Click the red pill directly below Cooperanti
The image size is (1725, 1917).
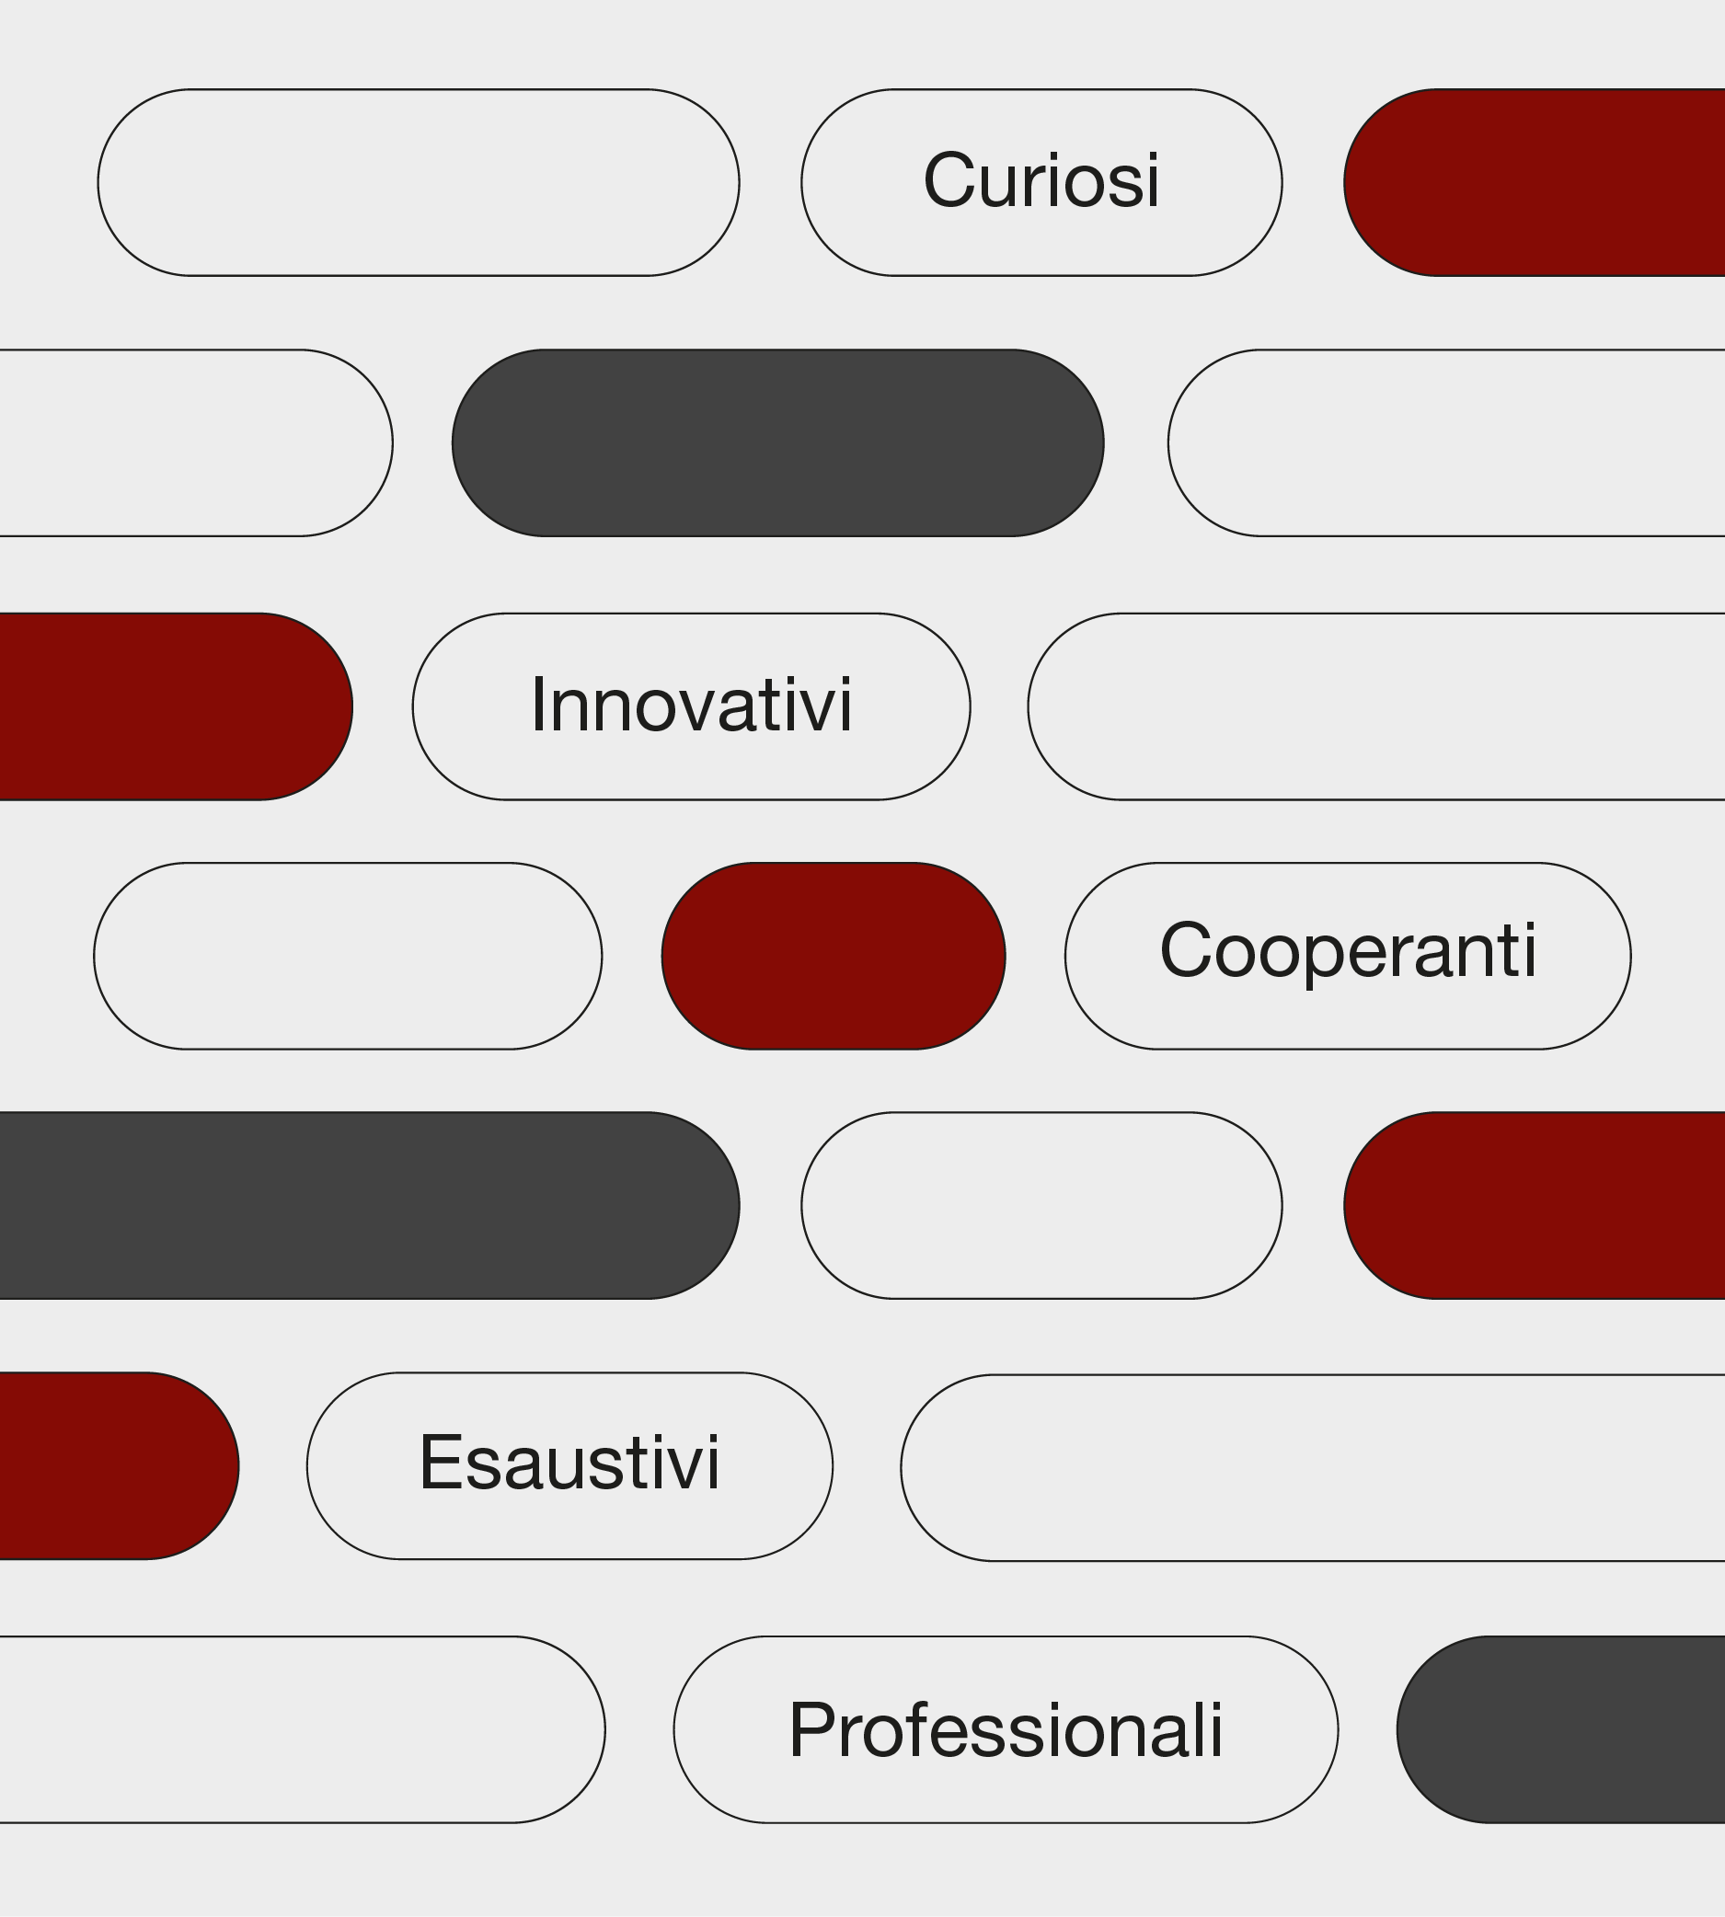1535,1204
